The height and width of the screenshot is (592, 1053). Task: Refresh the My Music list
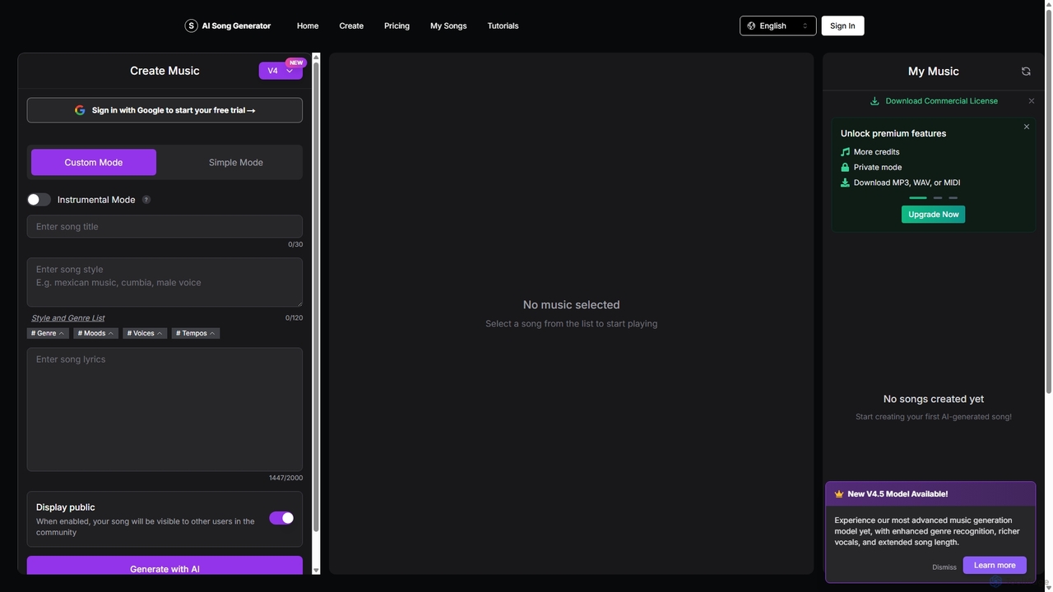pos(1026,72)
